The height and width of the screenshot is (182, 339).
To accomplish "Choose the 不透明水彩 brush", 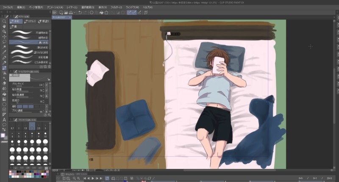I will [x=29, y=33].
